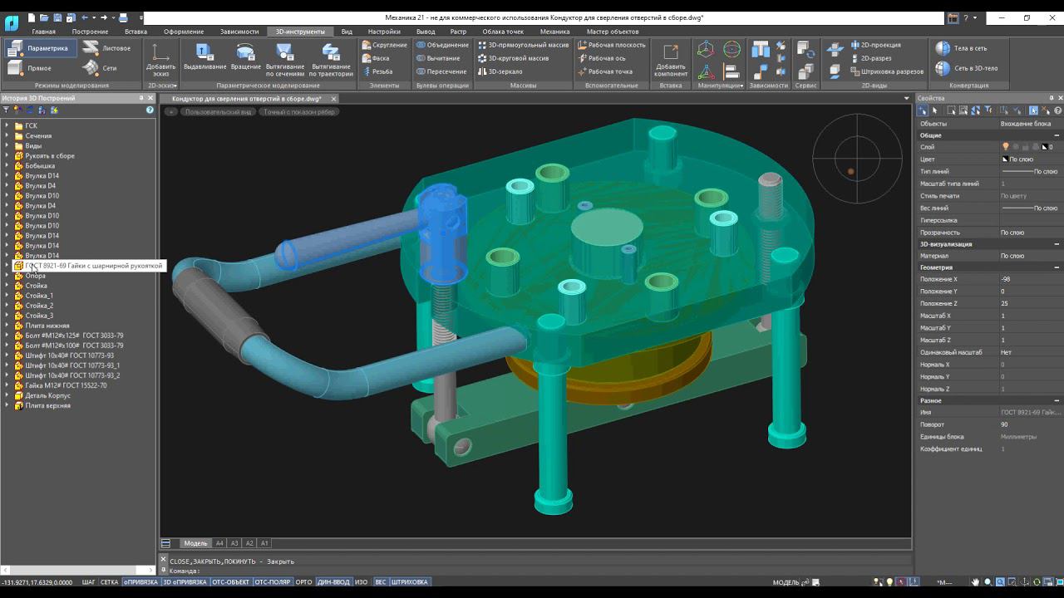Select the Резьба thread tool
Image resolution: width=1064 pixels, height=598 pixels.
click(x=377, y=71)
